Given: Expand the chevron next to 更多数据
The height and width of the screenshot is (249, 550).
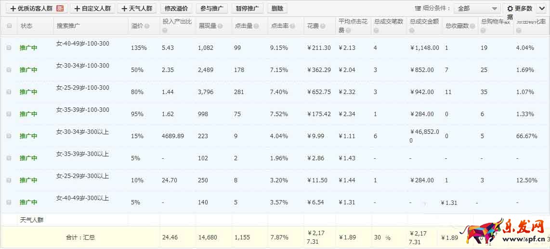Looking at the screenshot, I should tap(541, 8).
